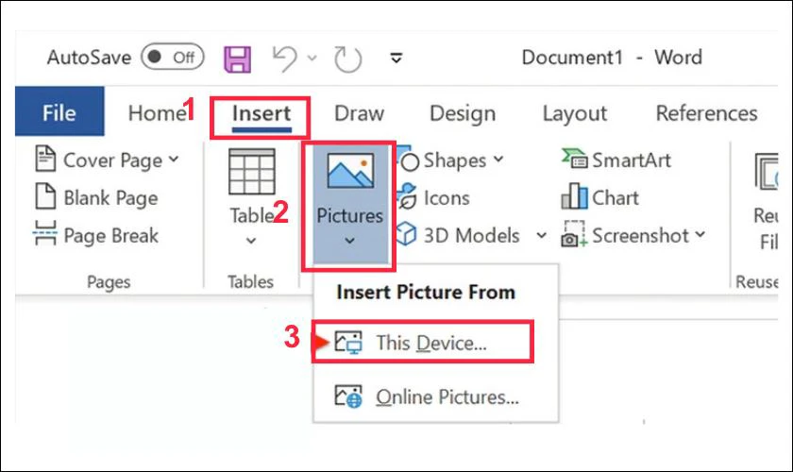Click the Undo arrow icon

(x=285, y=58)
